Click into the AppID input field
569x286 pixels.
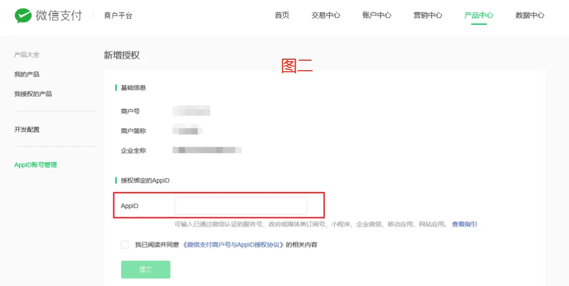click(241, 206)
